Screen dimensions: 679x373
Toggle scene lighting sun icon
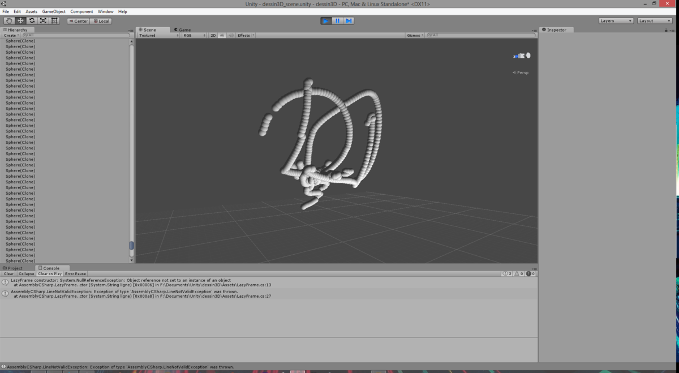point(222,35)
